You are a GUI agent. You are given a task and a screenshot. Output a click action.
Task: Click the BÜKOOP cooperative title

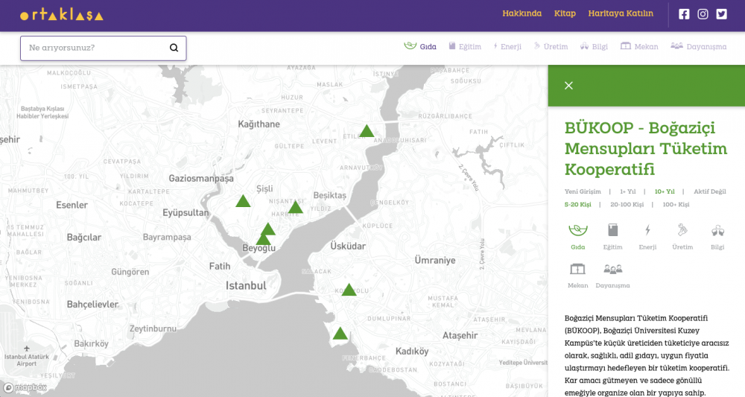(646, 149)
